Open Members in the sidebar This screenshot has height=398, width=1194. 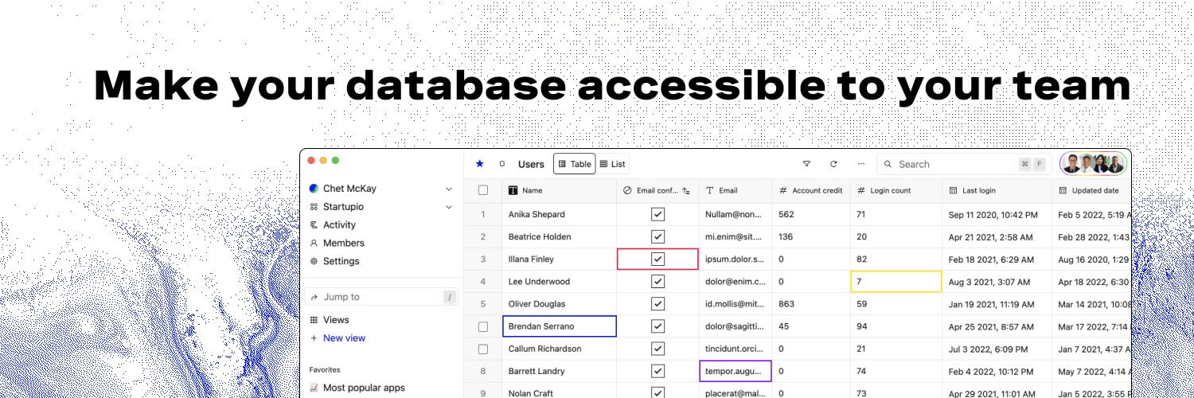[x=337, y=243]
